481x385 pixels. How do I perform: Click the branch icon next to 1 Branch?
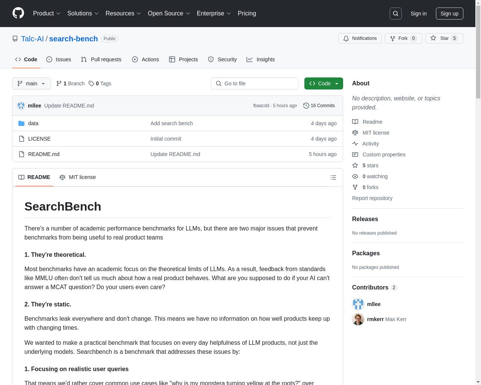[59, 83]
